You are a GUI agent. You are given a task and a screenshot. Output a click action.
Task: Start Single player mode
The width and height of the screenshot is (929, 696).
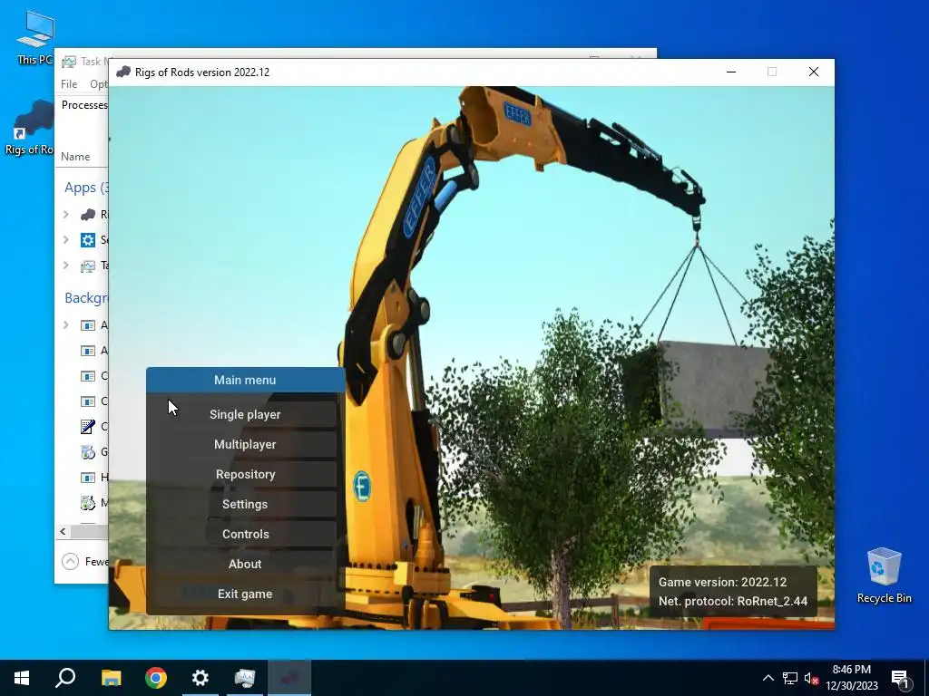(245, 414)
